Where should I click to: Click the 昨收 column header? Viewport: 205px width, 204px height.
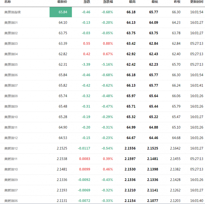pyautogui.click(x=177, y=2)
